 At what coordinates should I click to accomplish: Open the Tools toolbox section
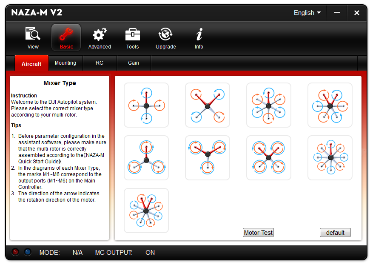[x=132, y=38]
